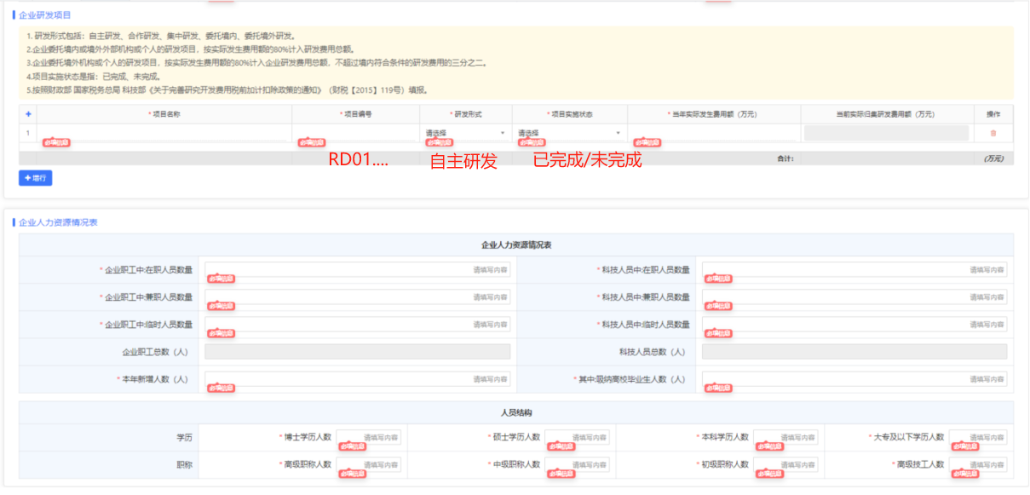
Task: Focus the 企业职工中:临时人员数量 input
Action: click(357, 325)
